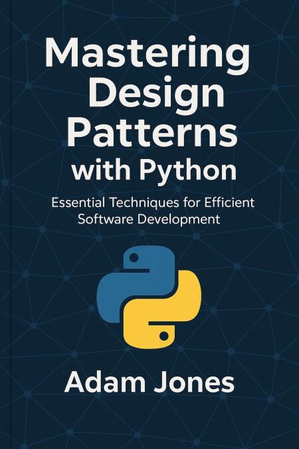Click the word "for" in the subtitle
Viewport: 299px width, 449px height.
[x=193, y=202]
